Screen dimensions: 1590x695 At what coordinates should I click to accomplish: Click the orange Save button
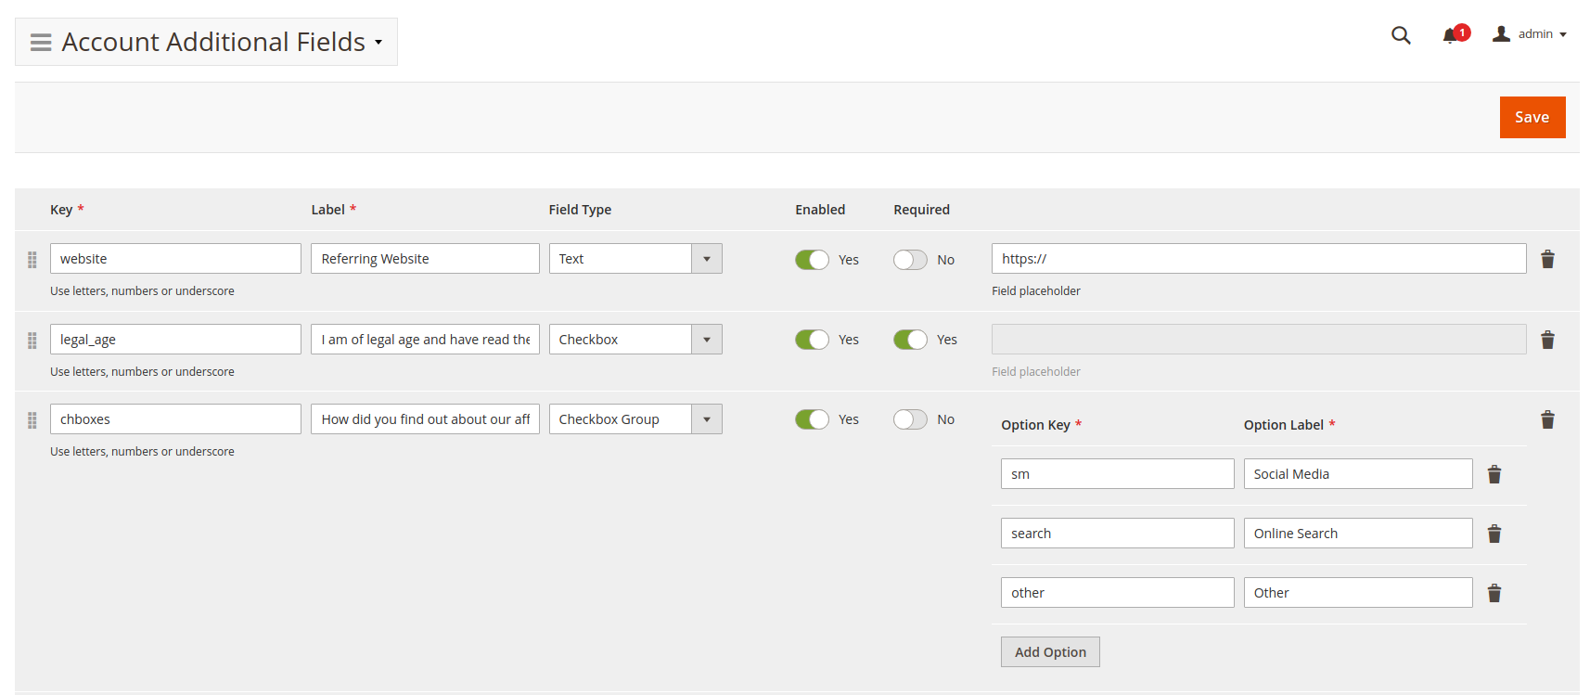[x=1532, y=117]
